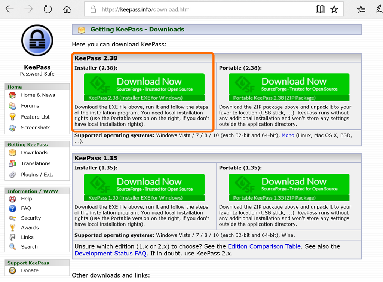This screenshot has width=383, height=282.
Task: Open reading view book icon
Action: [x=320, y=9]
